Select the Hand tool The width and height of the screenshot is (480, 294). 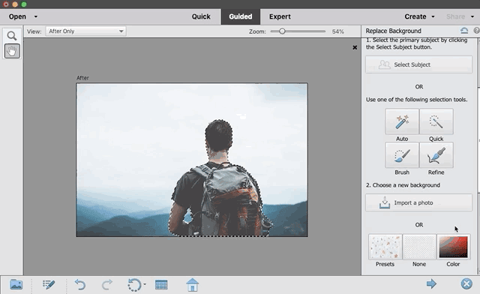12,51
